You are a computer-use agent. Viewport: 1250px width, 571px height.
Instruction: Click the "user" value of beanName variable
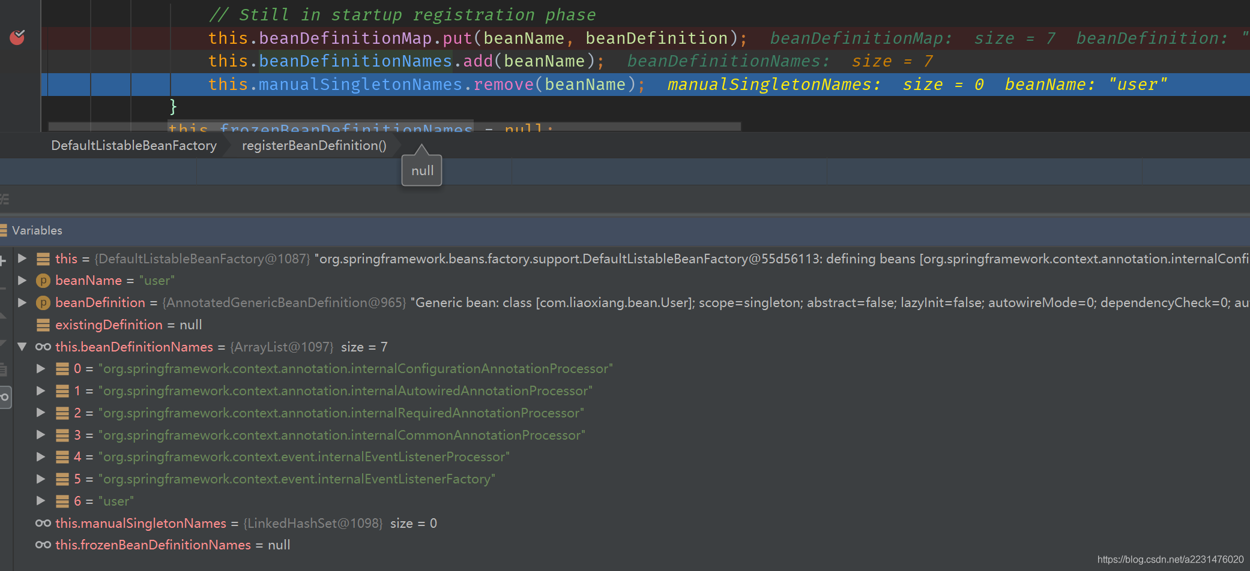point(157,280)
